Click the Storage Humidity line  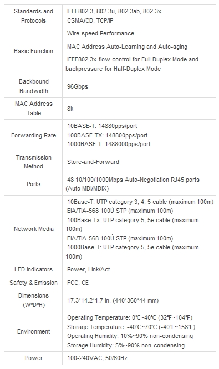pyautogui.click(x=126, y=345)
